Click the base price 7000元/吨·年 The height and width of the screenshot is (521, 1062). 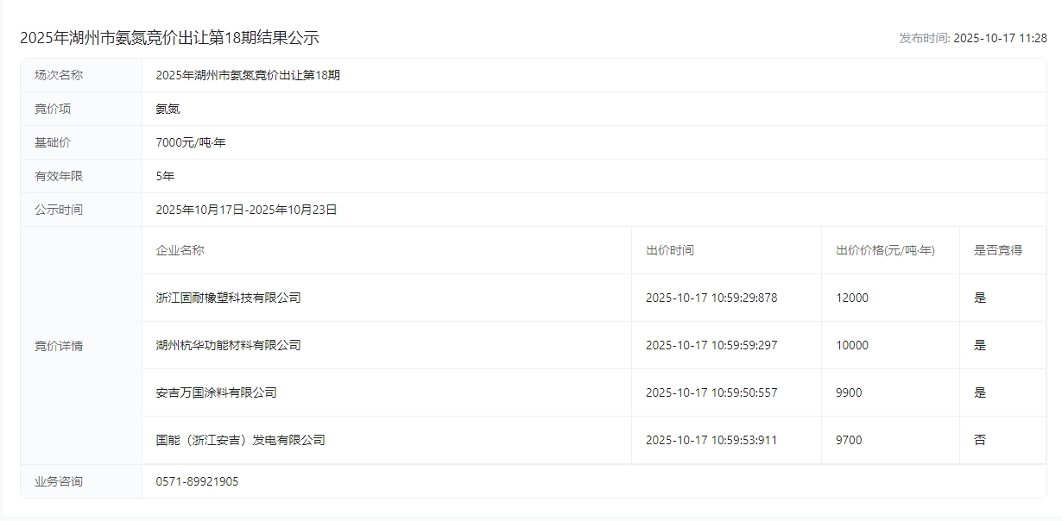[190, 142]
